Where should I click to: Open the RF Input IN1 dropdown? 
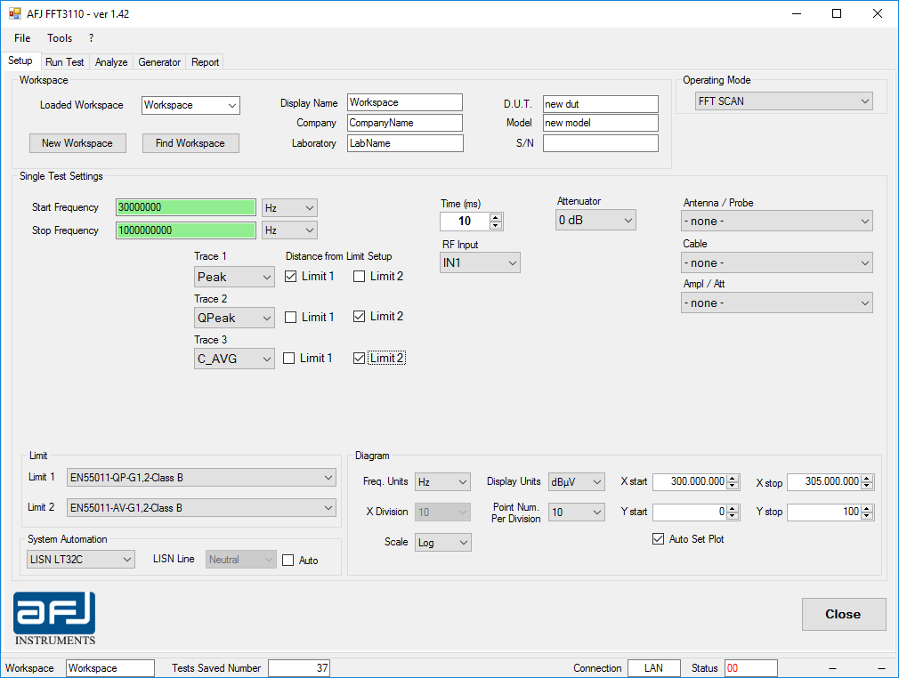(x=480, y=262)
